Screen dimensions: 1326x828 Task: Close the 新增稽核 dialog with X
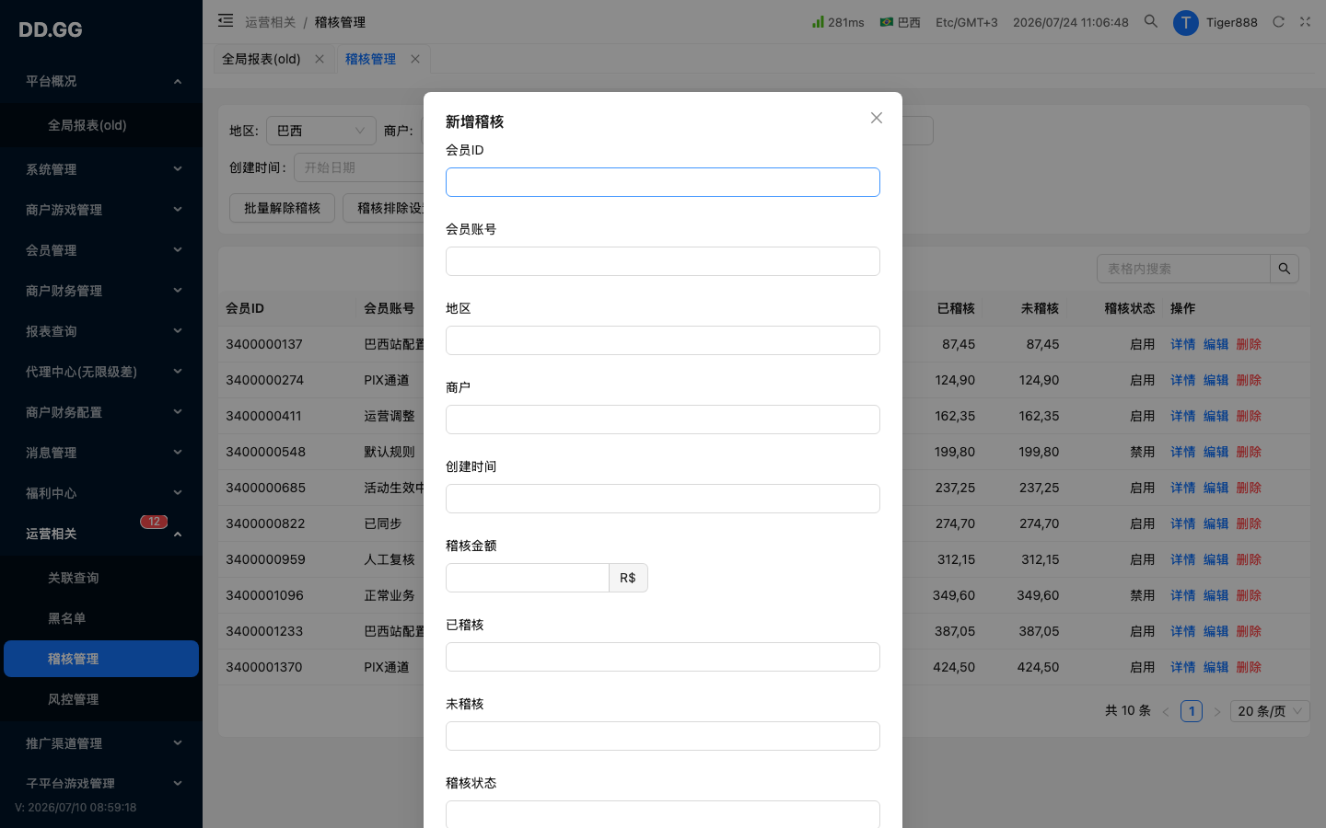click(877, 118)
